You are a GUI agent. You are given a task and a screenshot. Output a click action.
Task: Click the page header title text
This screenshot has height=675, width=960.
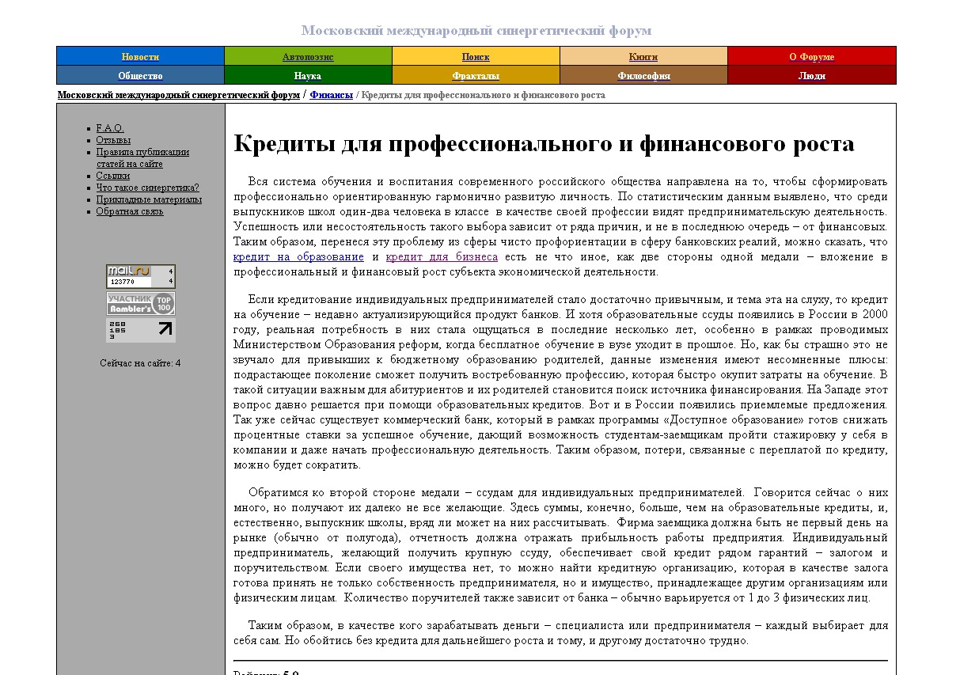[476, 31]
